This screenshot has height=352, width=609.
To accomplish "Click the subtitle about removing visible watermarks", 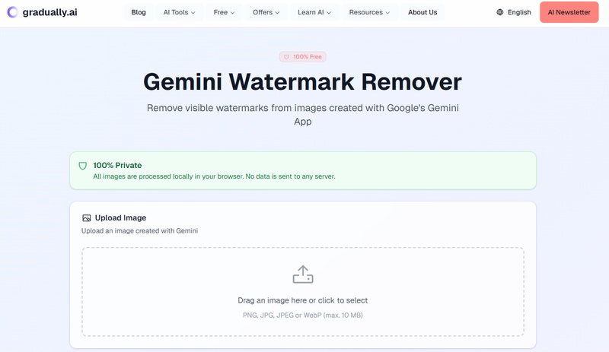I will (x=302, y=115).
